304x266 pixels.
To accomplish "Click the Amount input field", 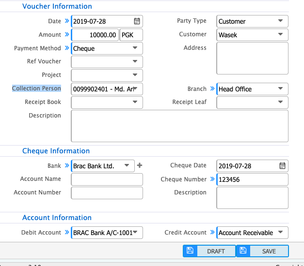I will point(95,35).
